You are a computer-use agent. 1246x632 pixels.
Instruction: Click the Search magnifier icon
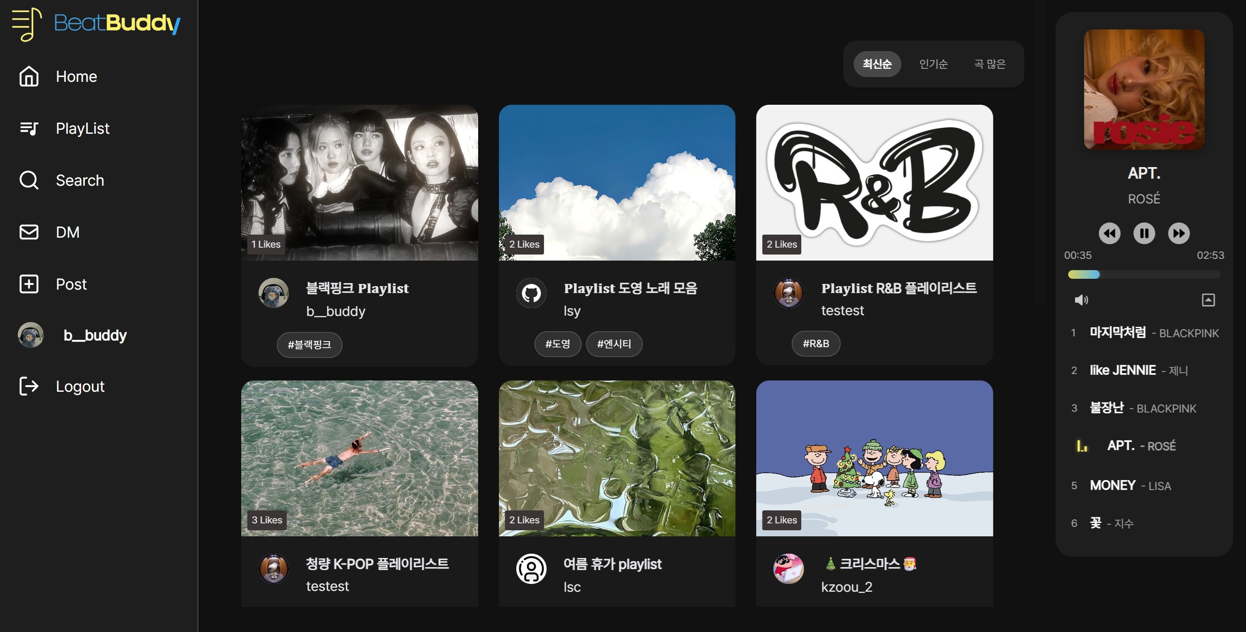click(x=29, y=180)
